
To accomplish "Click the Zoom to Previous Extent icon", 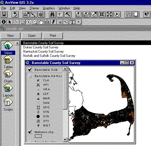I will pyautogui.click(x=117, y=14).
